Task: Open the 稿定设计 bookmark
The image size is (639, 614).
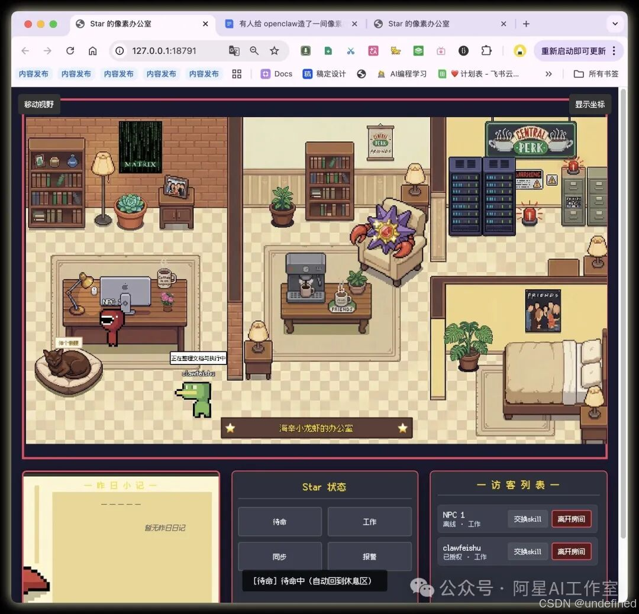Action: tap(324, 74)
